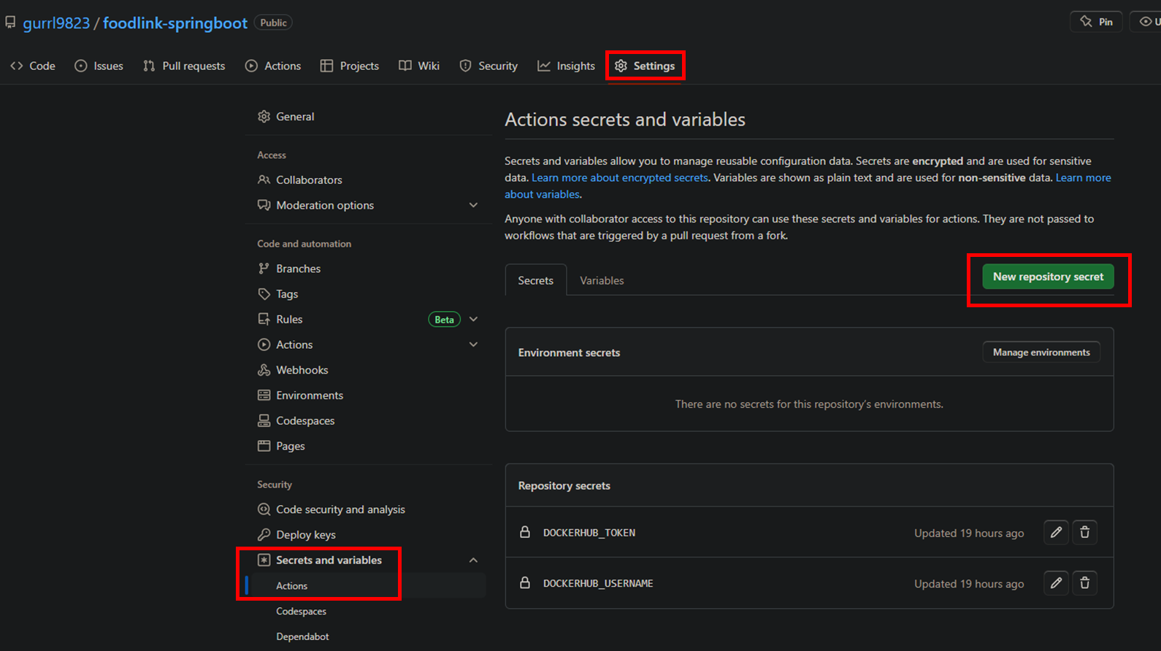The image size is (1161, 651).
Task: Click the lock icon beside DOCKERHUB_TOKEN
Action: 525,532
